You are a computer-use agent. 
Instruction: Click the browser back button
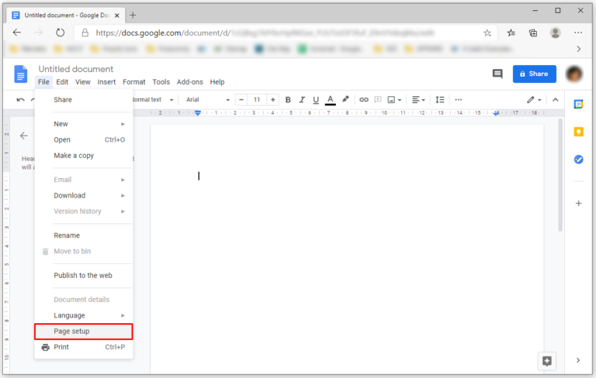[x=17, y=33]
